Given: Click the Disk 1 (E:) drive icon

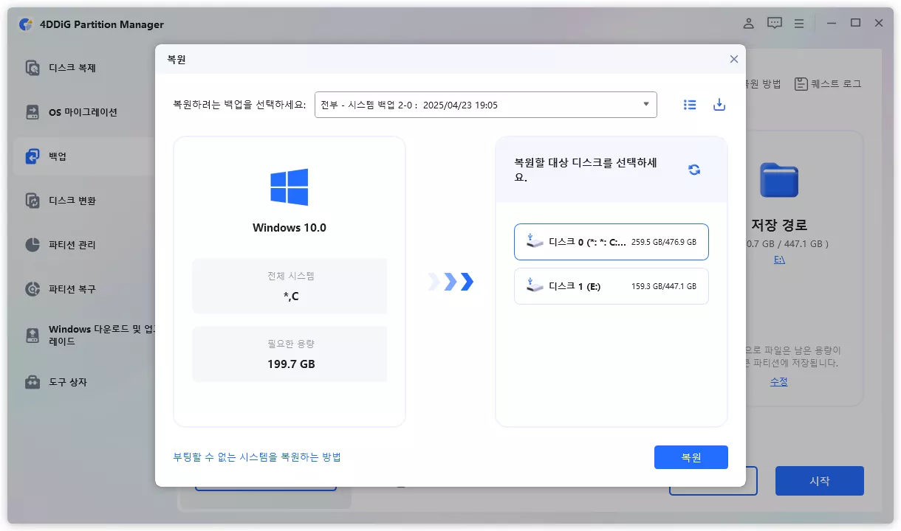Looking at the screenshot, I should click(535, 286).
